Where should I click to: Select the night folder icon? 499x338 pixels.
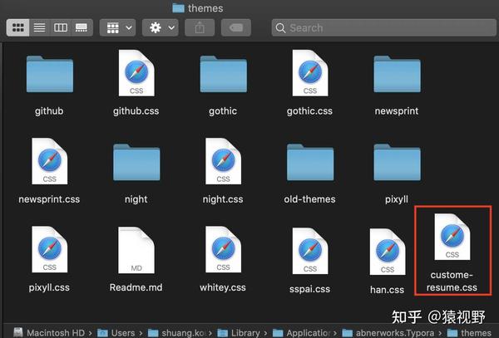click(x=136, y=162)
